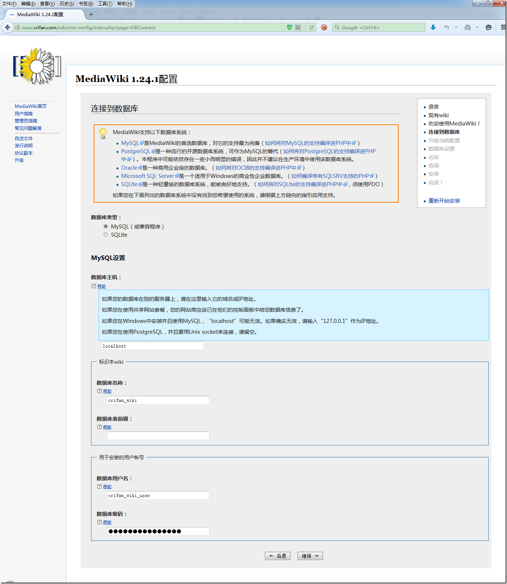
Task: Open 升级 sidebar link
Action: (19, 160)
